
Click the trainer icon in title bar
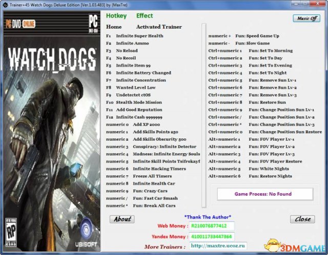click(5, 5)
